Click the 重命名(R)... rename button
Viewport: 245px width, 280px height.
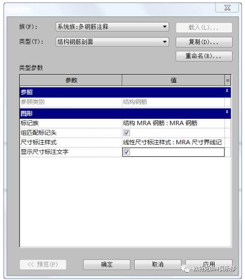(x=204, y=56)
